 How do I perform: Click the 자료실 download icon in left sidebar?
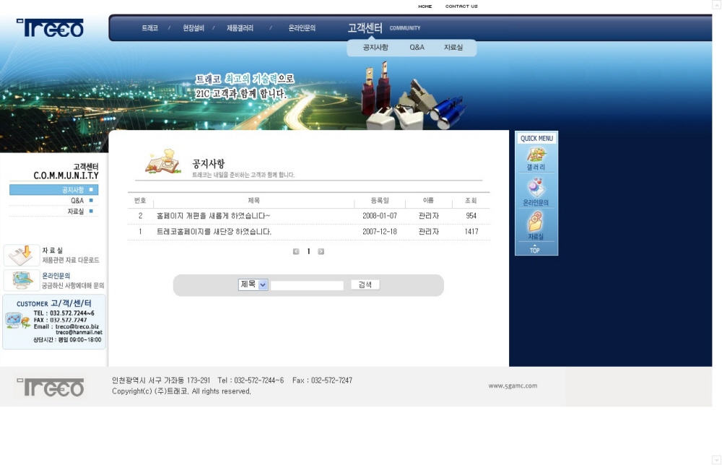(22, 255)
